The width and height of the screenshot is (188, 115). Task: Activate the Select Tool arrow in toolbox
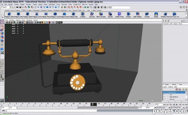[x=2, y=22]
